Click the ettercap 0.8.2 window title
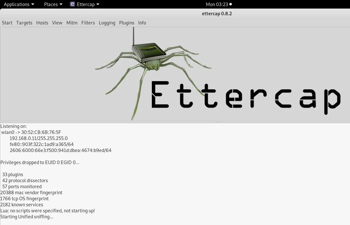The height and width of the screenshot is (225, 350). coord(217,14)
